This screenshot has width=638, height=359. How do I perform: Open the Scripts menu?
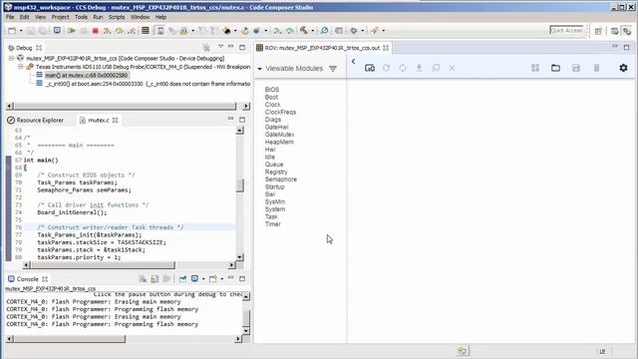(117, 17)
